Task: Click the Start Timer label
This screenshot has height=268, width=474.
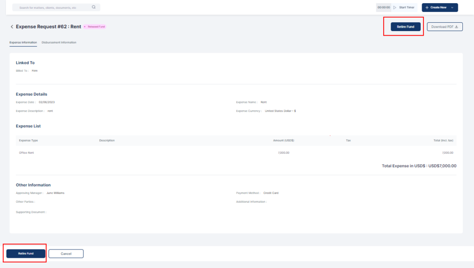Action: 406,7
